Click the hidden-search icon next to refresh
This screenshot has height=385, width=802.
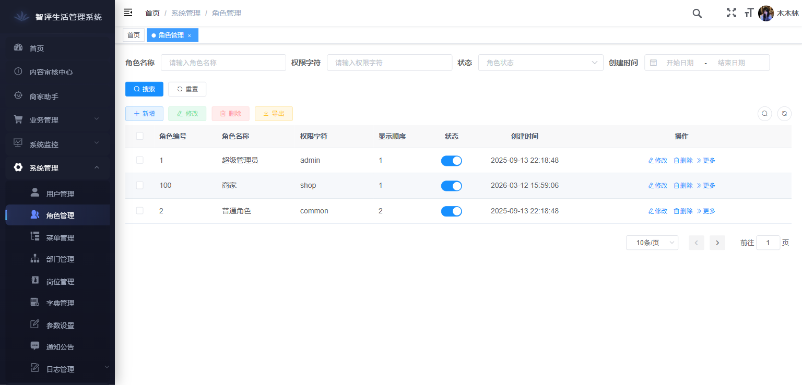point(765,113)
